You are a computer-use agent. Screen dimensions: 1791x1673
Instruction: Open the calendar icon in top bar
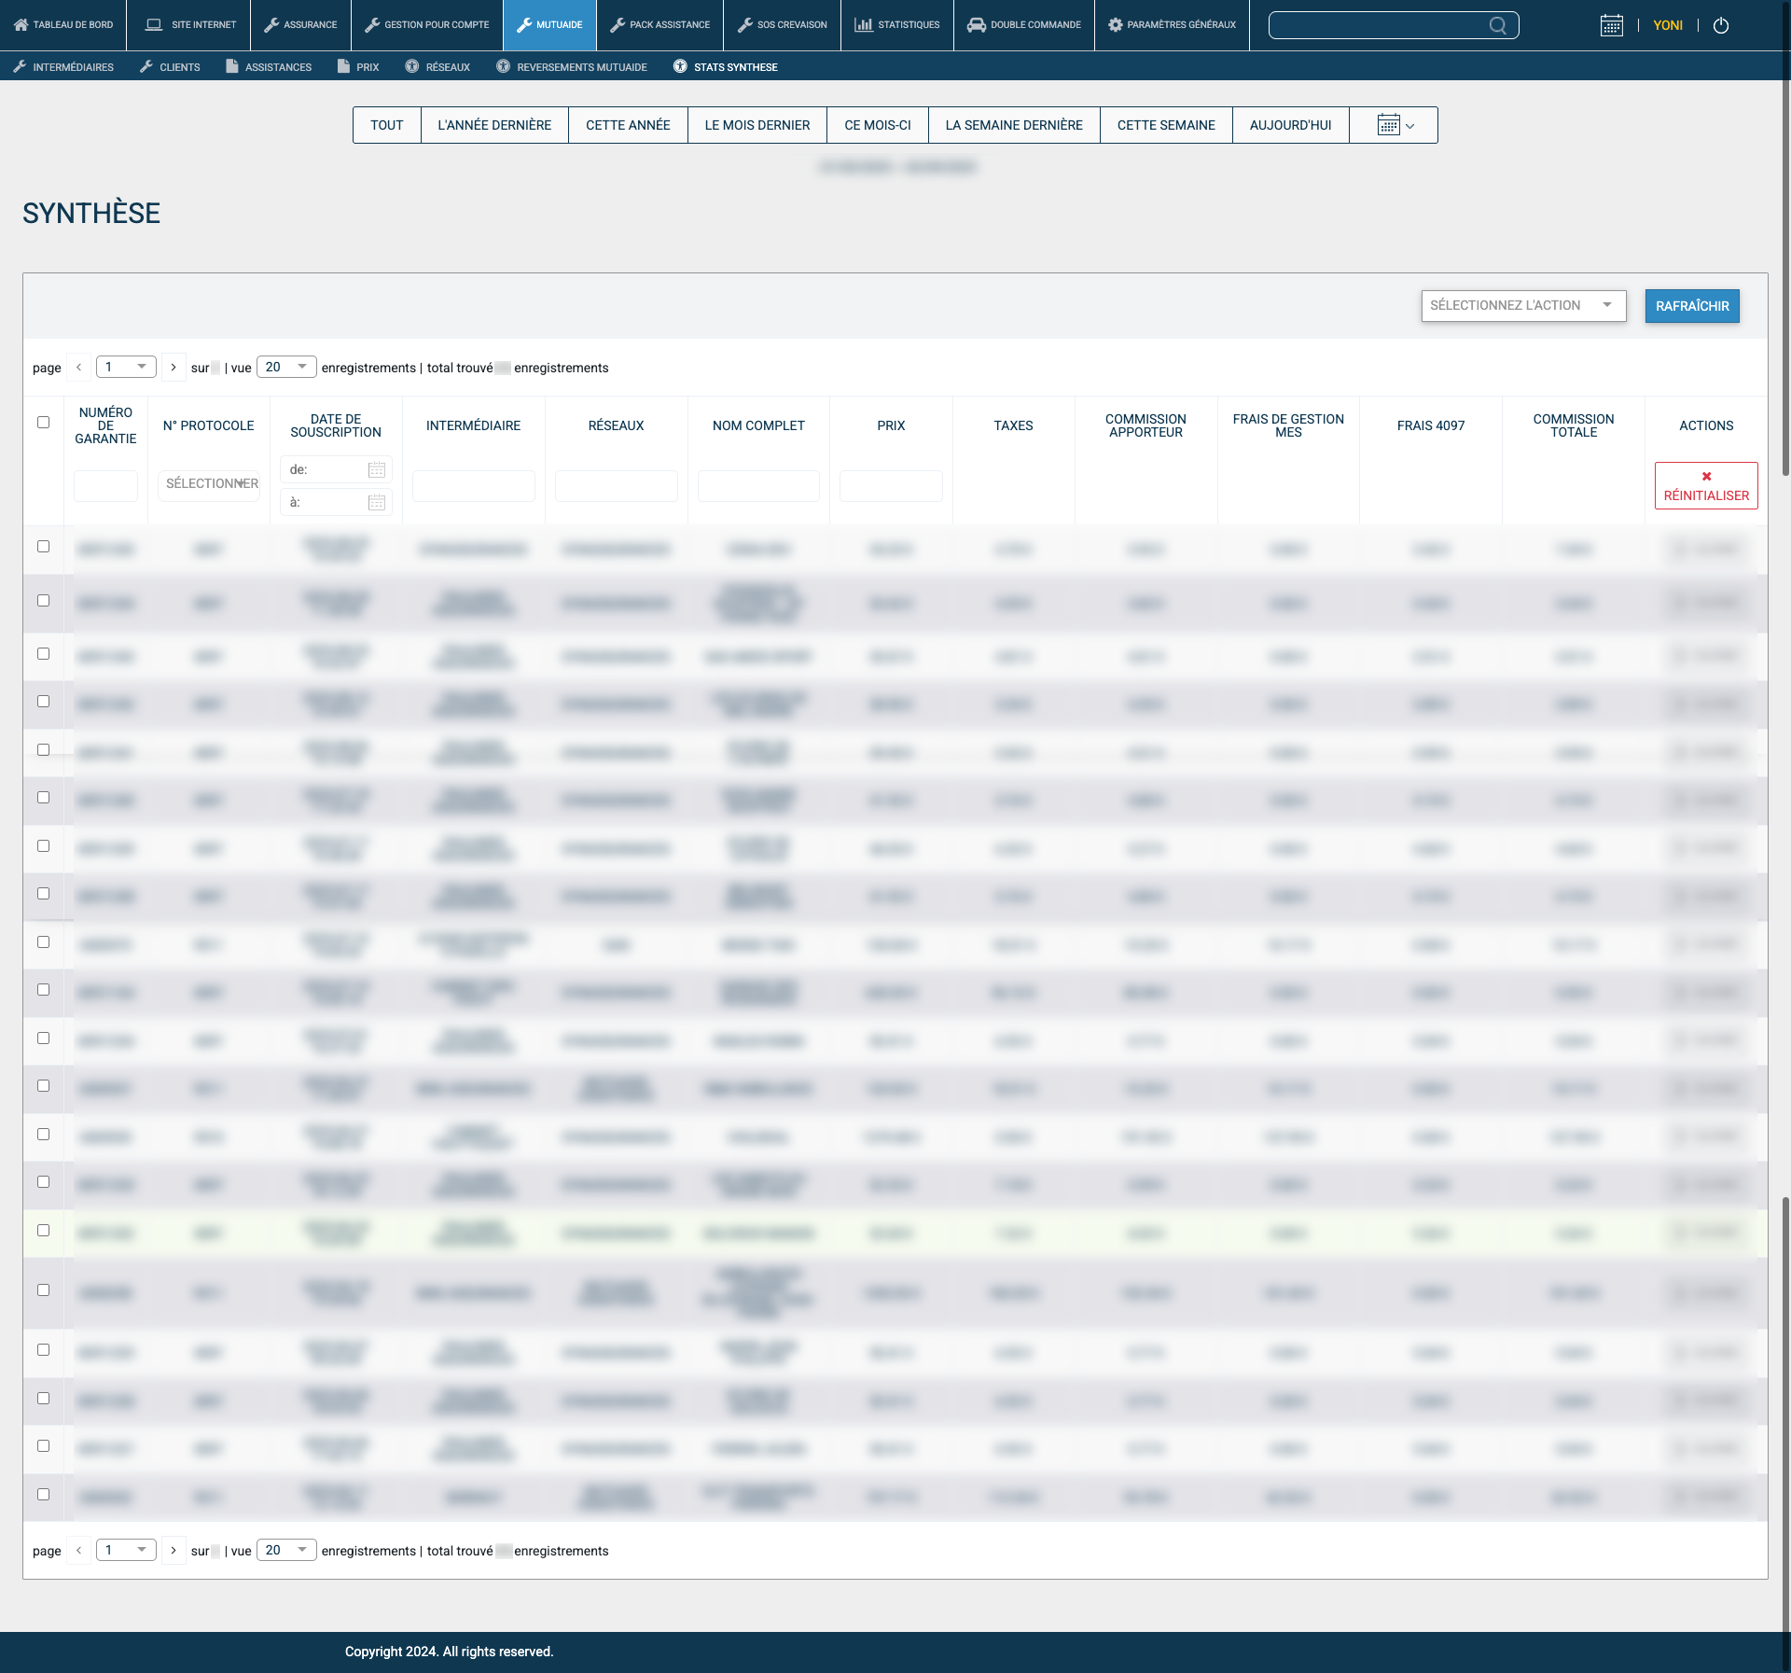coord(1611,25)
